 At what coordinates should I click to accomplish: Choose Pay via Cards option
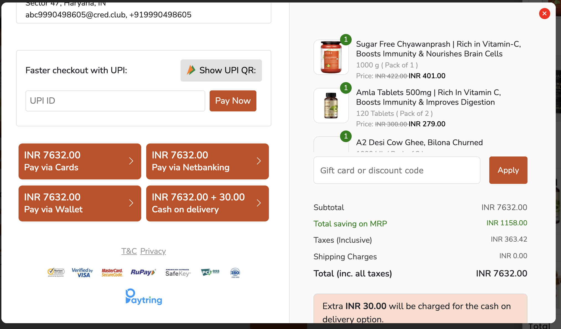point(80,161)
